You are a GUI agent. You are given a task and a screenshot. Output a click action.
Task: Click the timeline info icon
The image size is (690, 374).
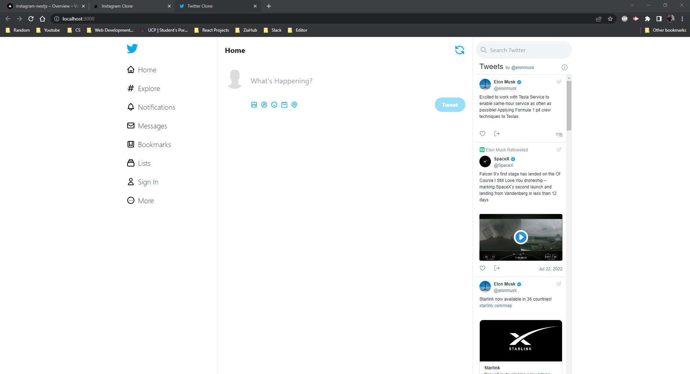(x=565, y=67)
